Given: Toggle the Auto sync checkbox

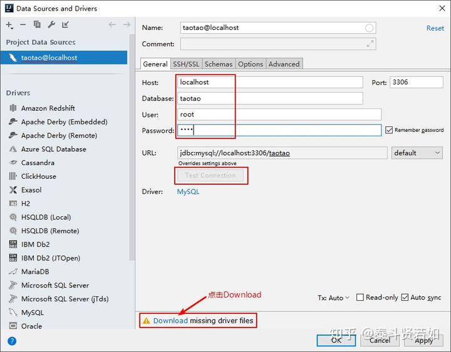Looking at the screenshot, I should coord(405,297).
